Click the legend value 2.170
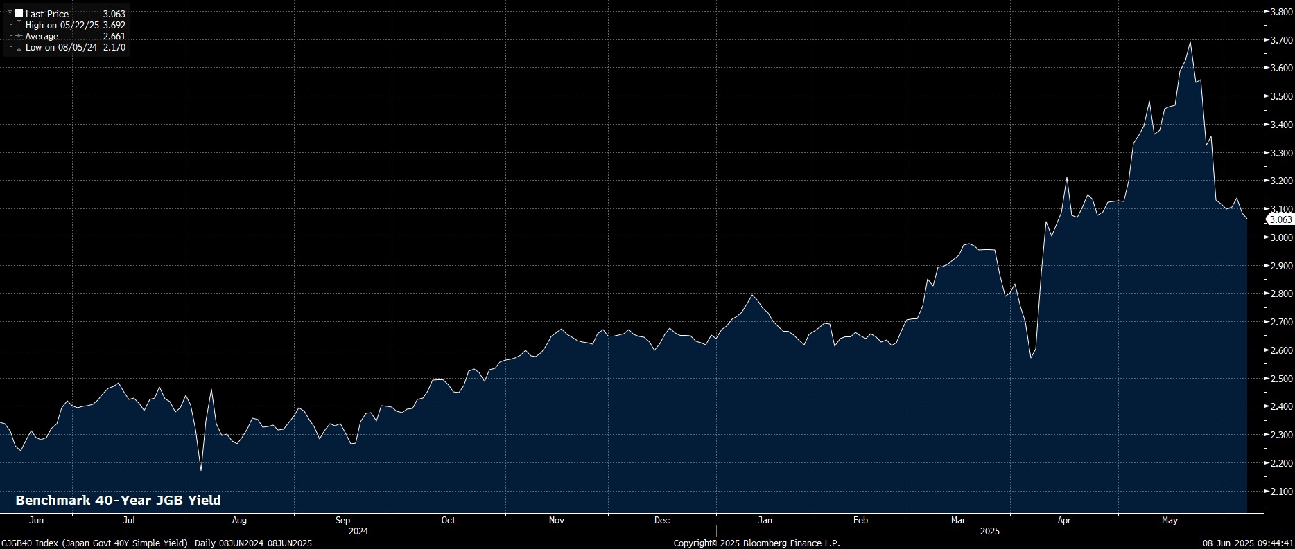 coord(114,47)
